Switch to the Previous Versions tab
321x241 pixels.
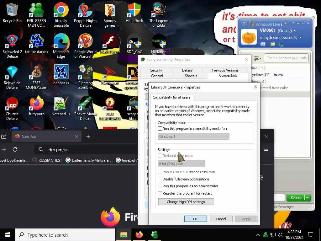tap(225, 70)
